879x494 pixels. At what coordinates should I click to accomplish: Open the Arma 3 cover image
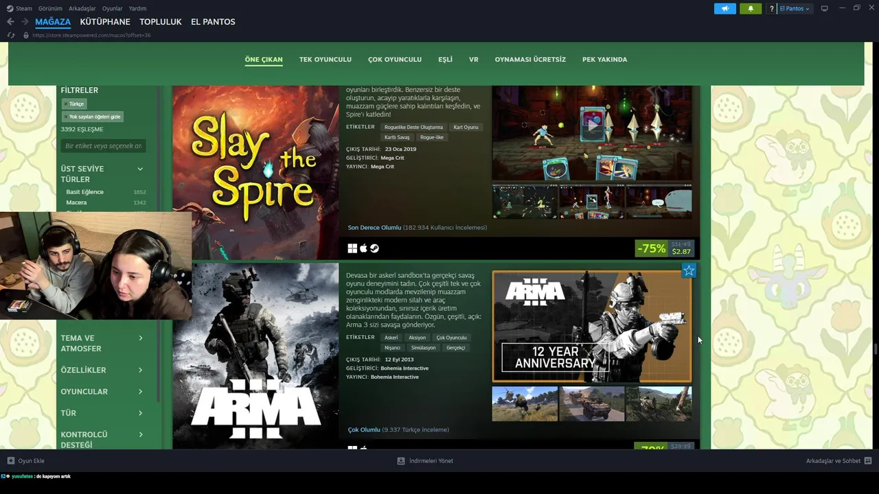point(255,356)
